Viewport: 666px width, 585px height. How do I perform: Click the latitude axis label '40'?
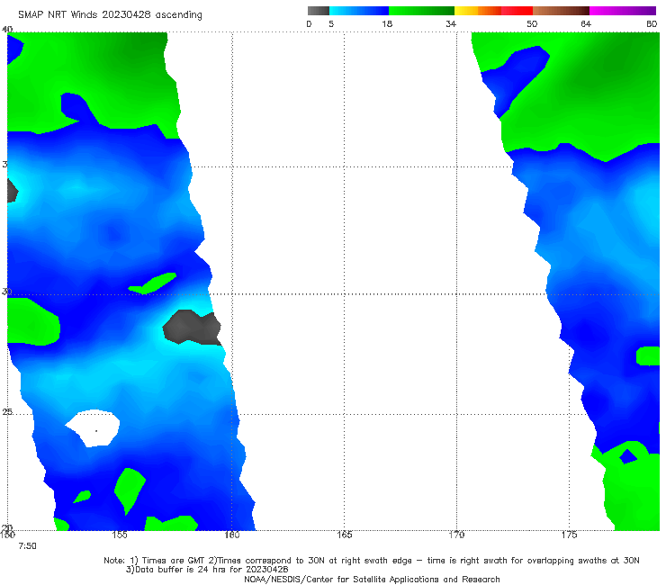(7, 29)
